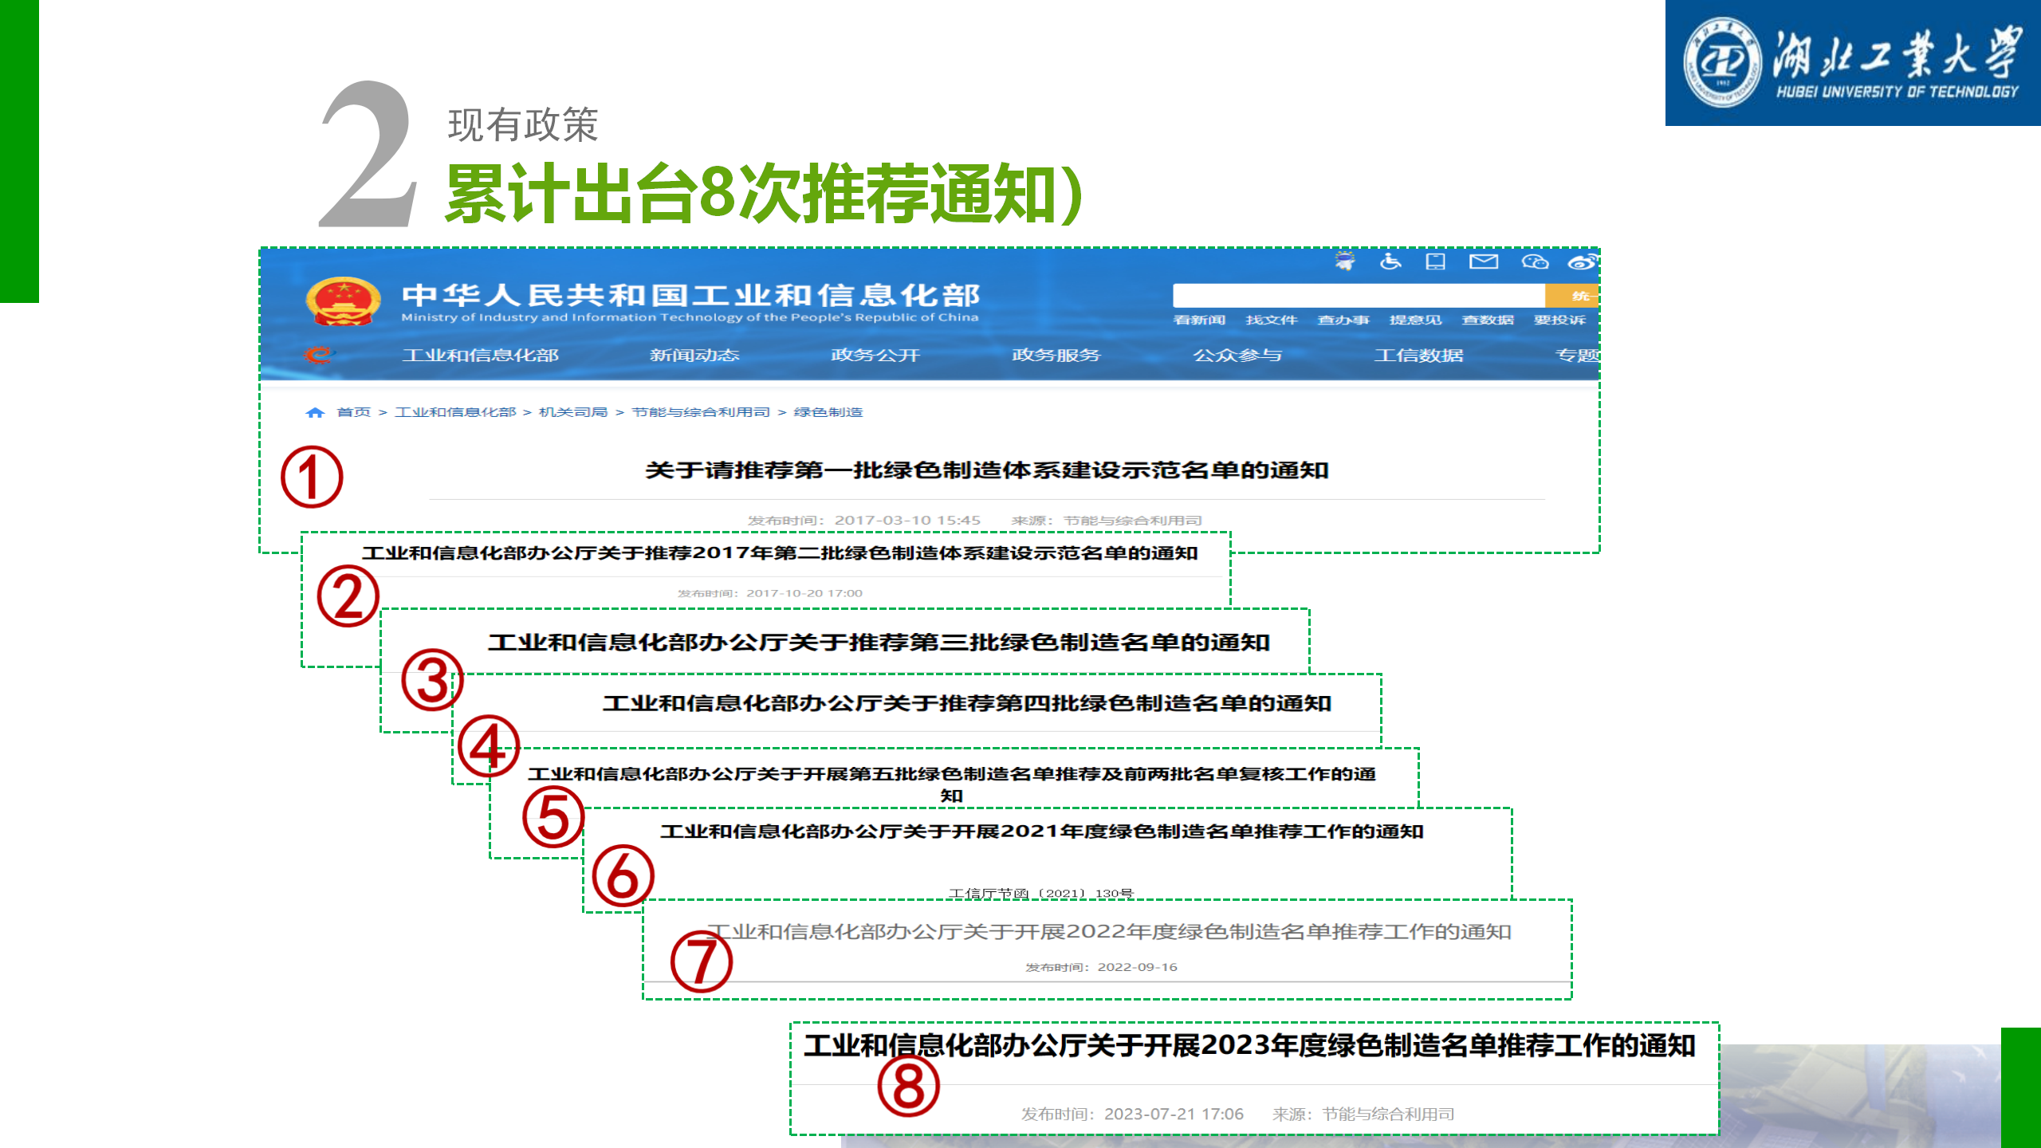Click 机关司局 in the breadcrumb
This screenshot has height=1148, width=2041.
[573, 412]
